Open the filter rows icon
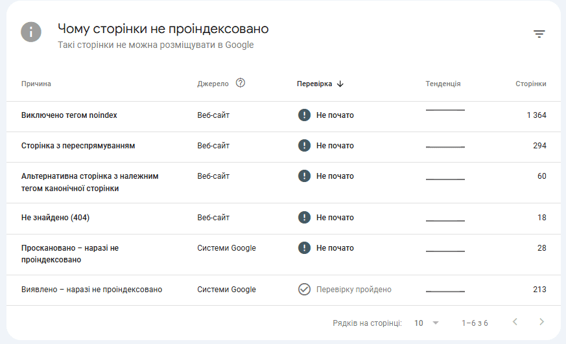The image size is (566, 344). (539, 34)
